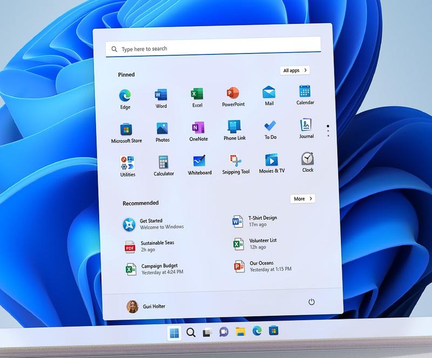Open the Calendar app
The image size is (432, 358).
pyautogui.click(x=305, y=95)
